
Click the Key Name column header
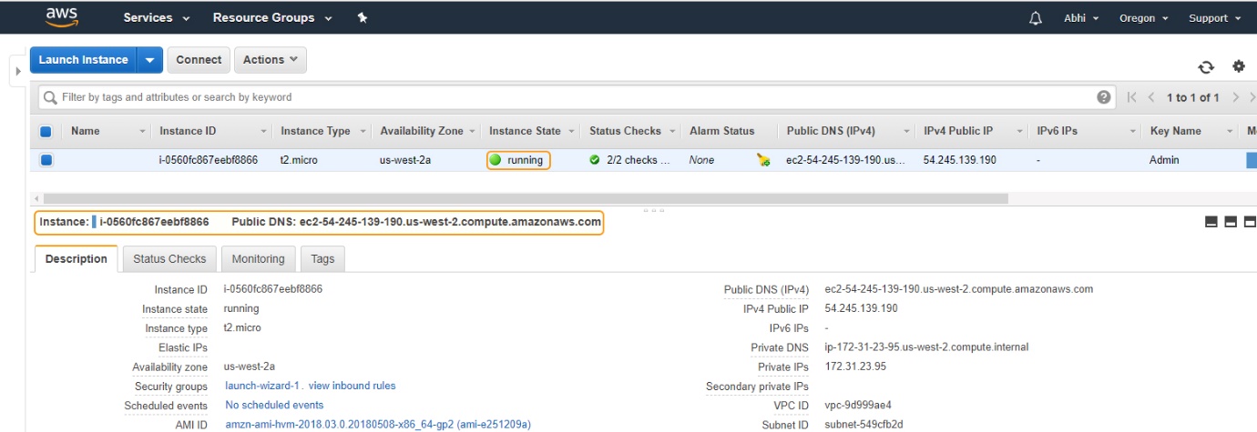1176,131
